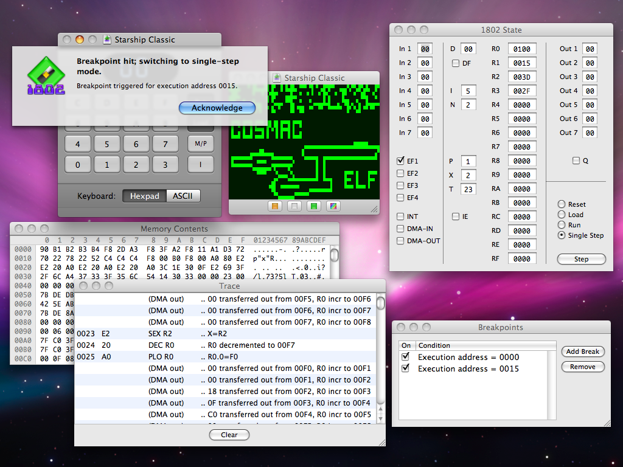Click the Starship Classic document icon in keypad title bar
623x467 pixels.
coord(108,40)
